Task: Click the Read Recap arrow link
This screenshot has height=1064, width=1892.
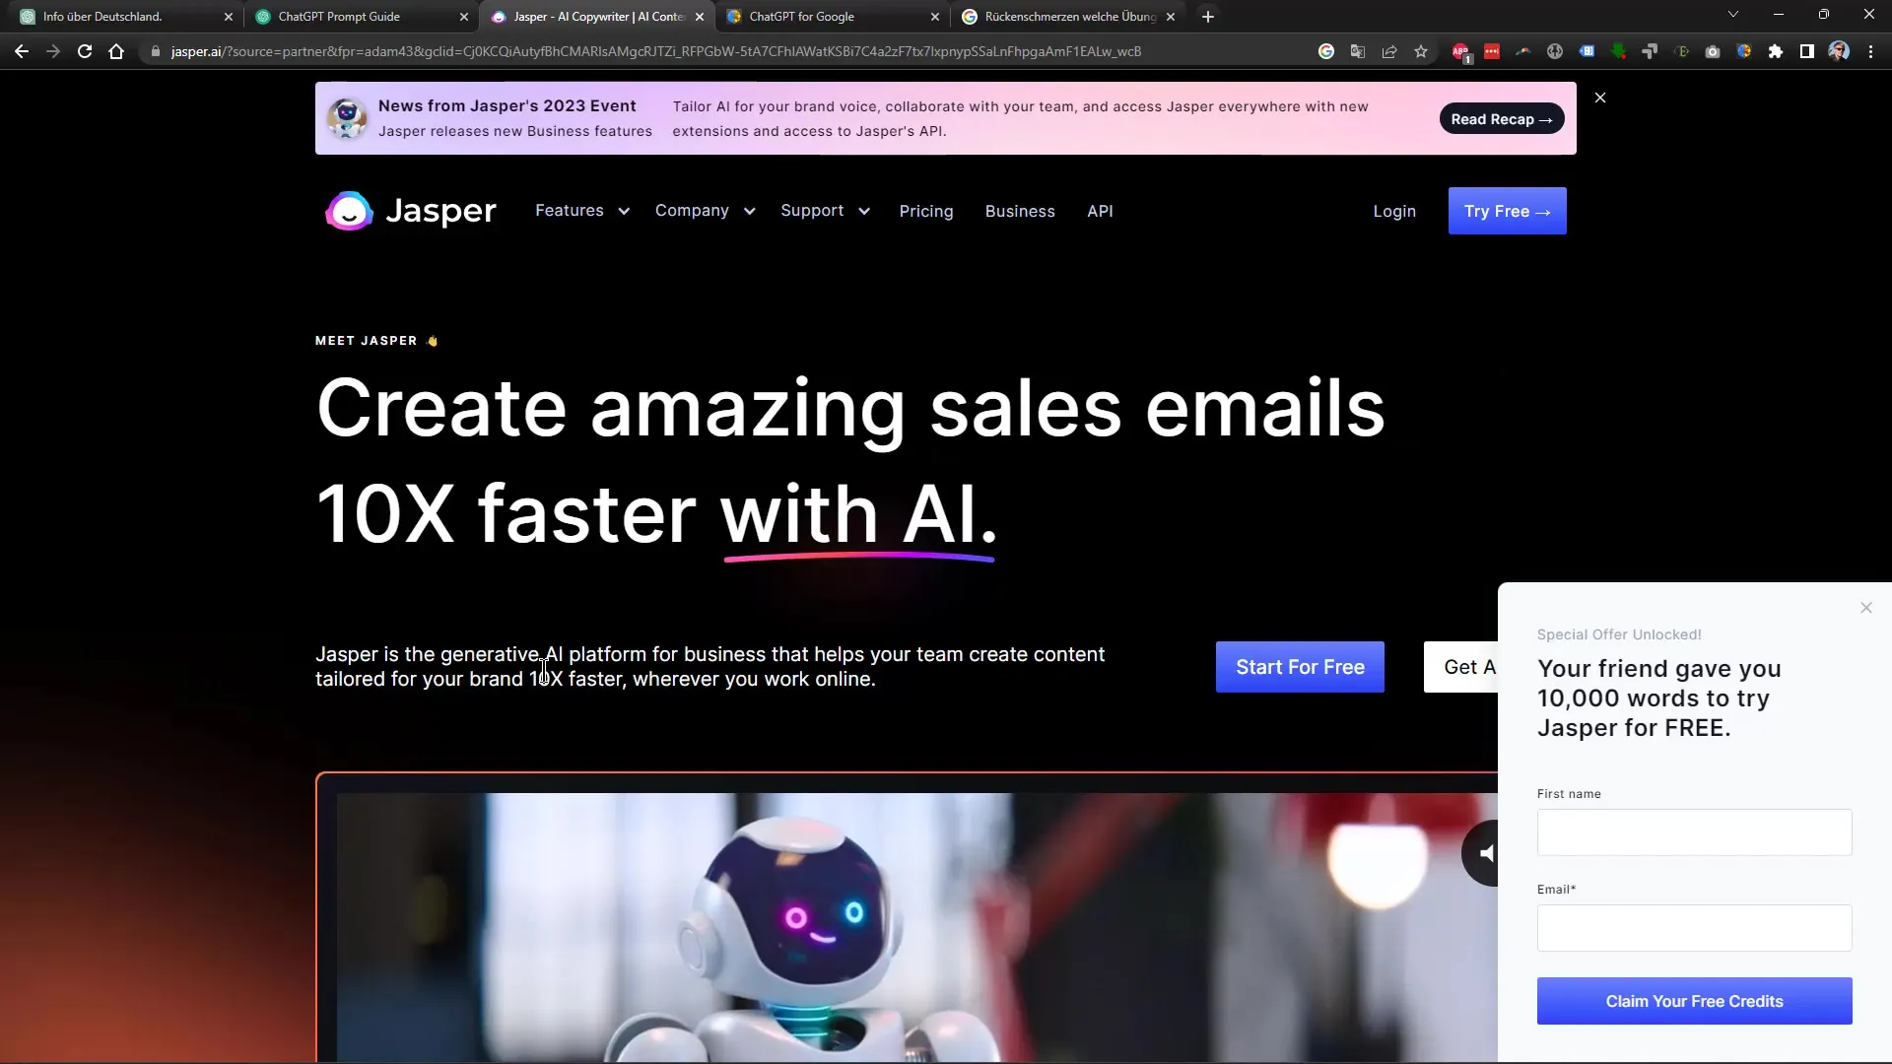Action: (x=1501, y=118)
